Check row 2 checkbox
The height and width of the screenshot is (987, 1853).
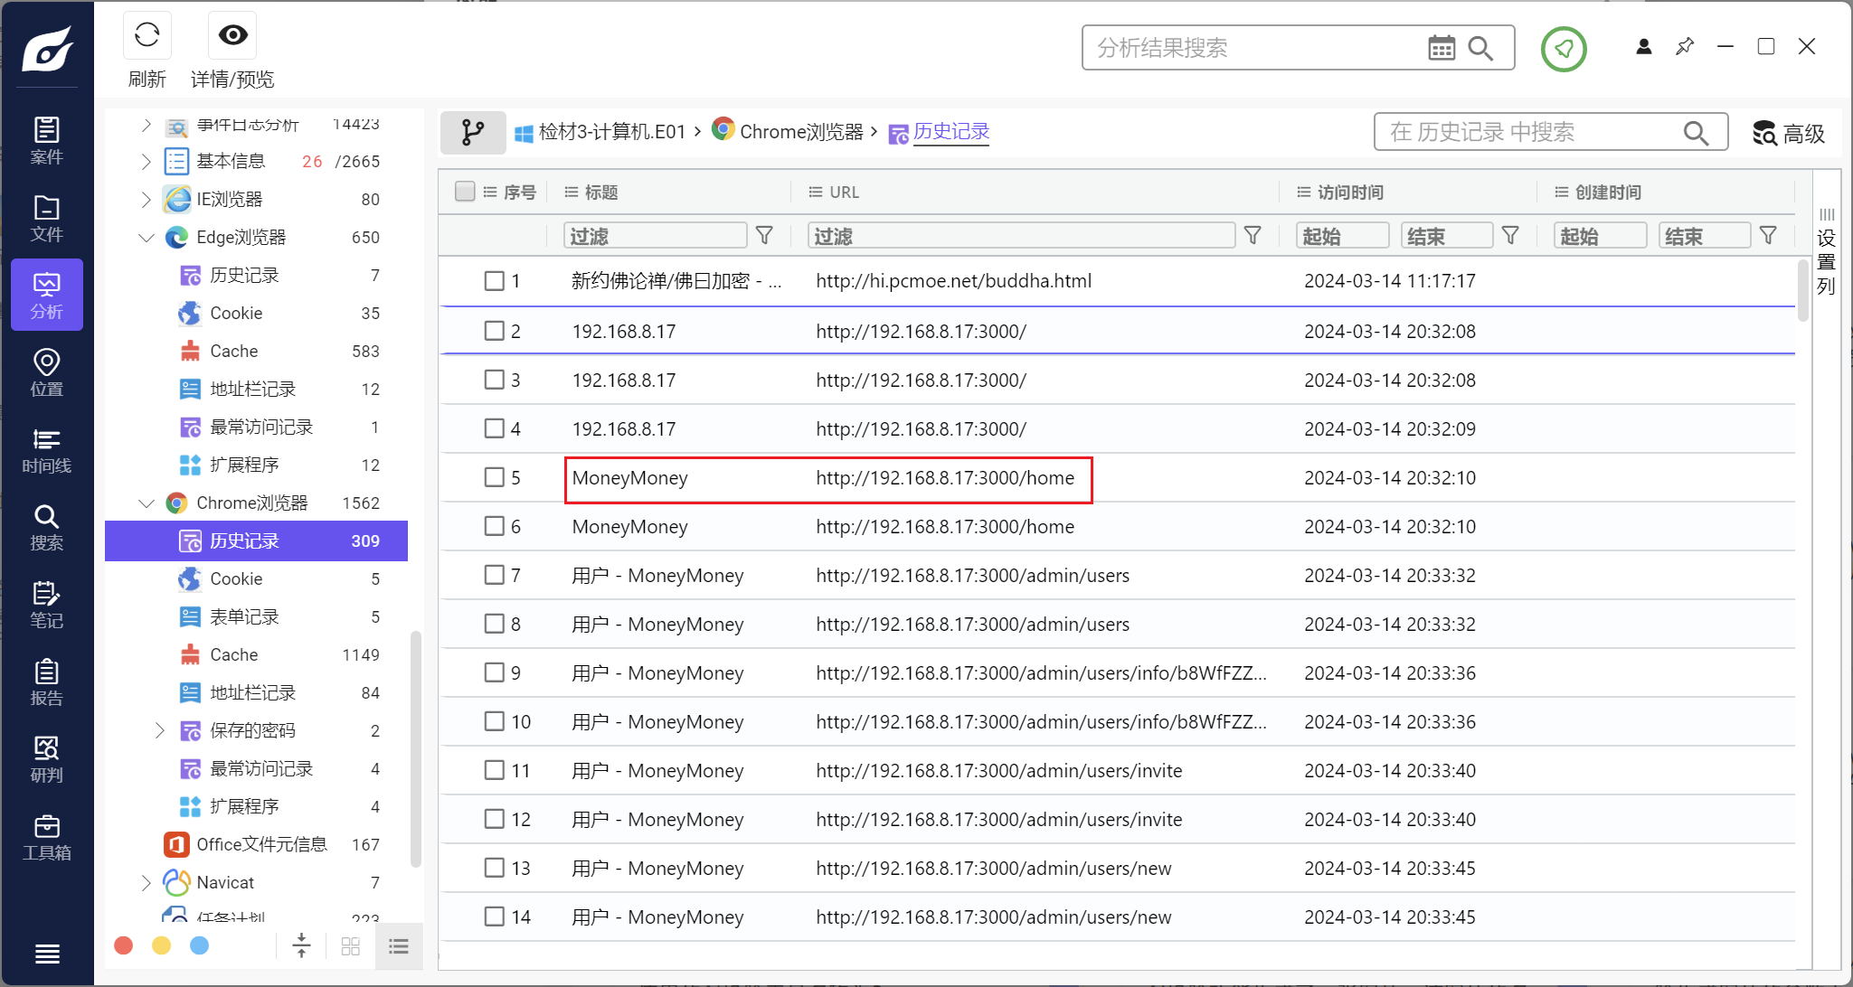[x=495, y=331]
